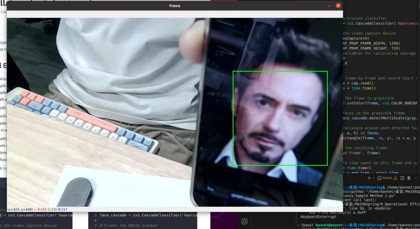Click "w('frame', frame)" code line

click(x=361, y=153)
